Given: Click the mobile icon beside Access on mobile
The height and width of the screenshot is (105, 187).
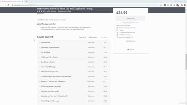Looking at the screenshot, I should click(x=117, y=37).
